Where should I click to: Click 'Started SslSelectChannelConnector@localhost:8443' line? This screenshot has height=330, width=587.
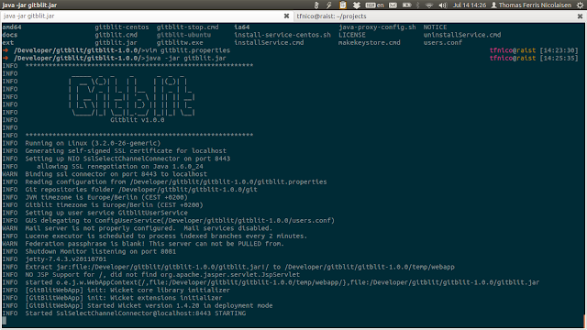(135, 313)
